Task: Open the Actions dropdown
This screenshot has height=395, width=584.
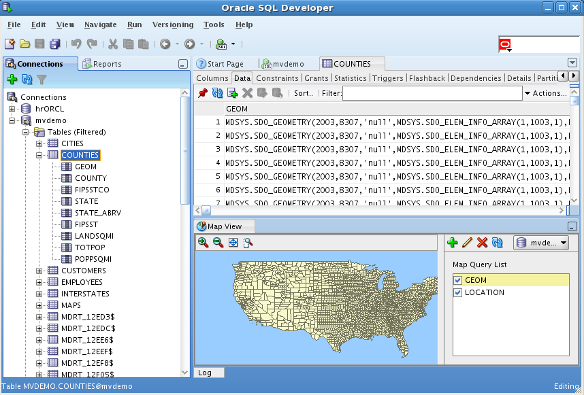Action: pyautogui.click(x=545, y=93)
